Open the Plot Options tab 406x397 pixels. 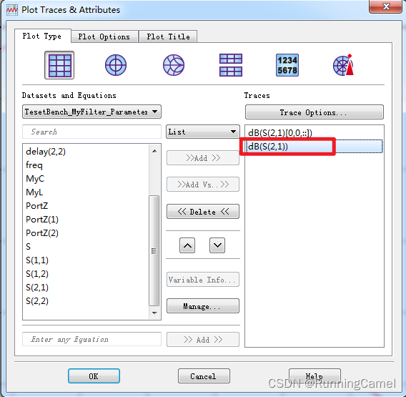104,36
